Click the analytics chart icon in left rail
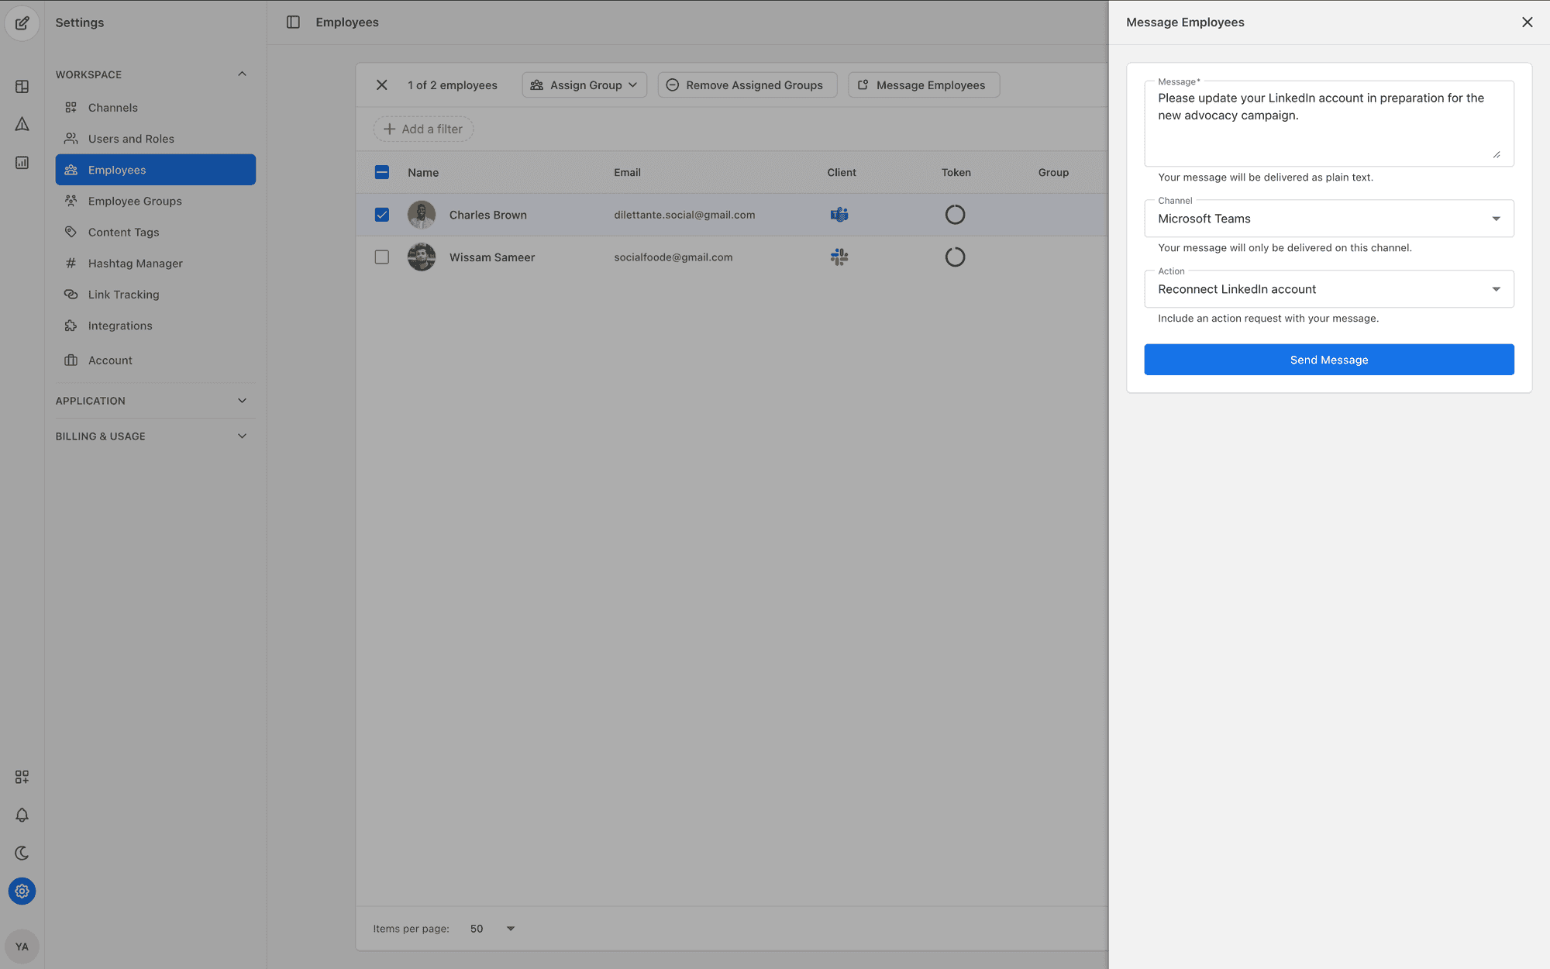The image size is (1550, 969). (x=22, y=162)
